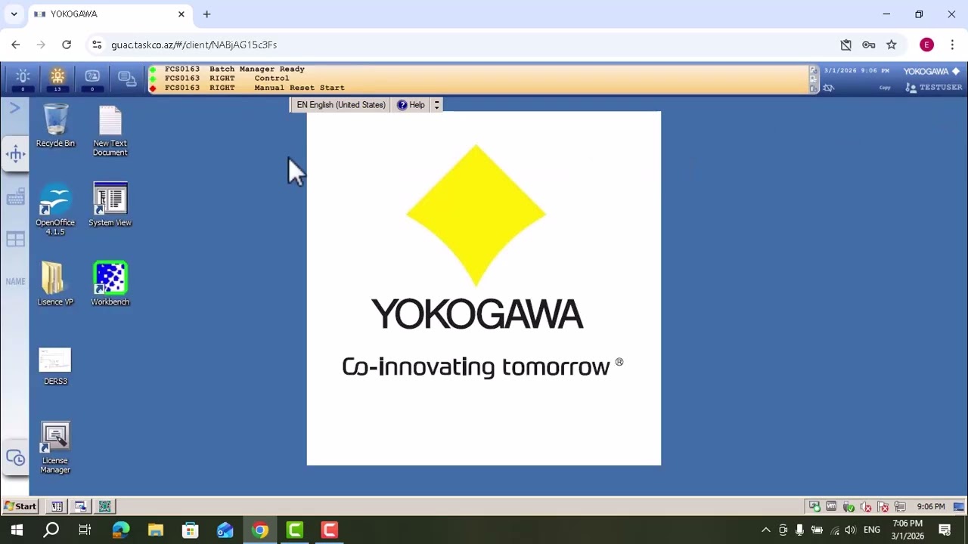Open a new browser tab
Screen dimensions: 968x544
tap(206, 14)
